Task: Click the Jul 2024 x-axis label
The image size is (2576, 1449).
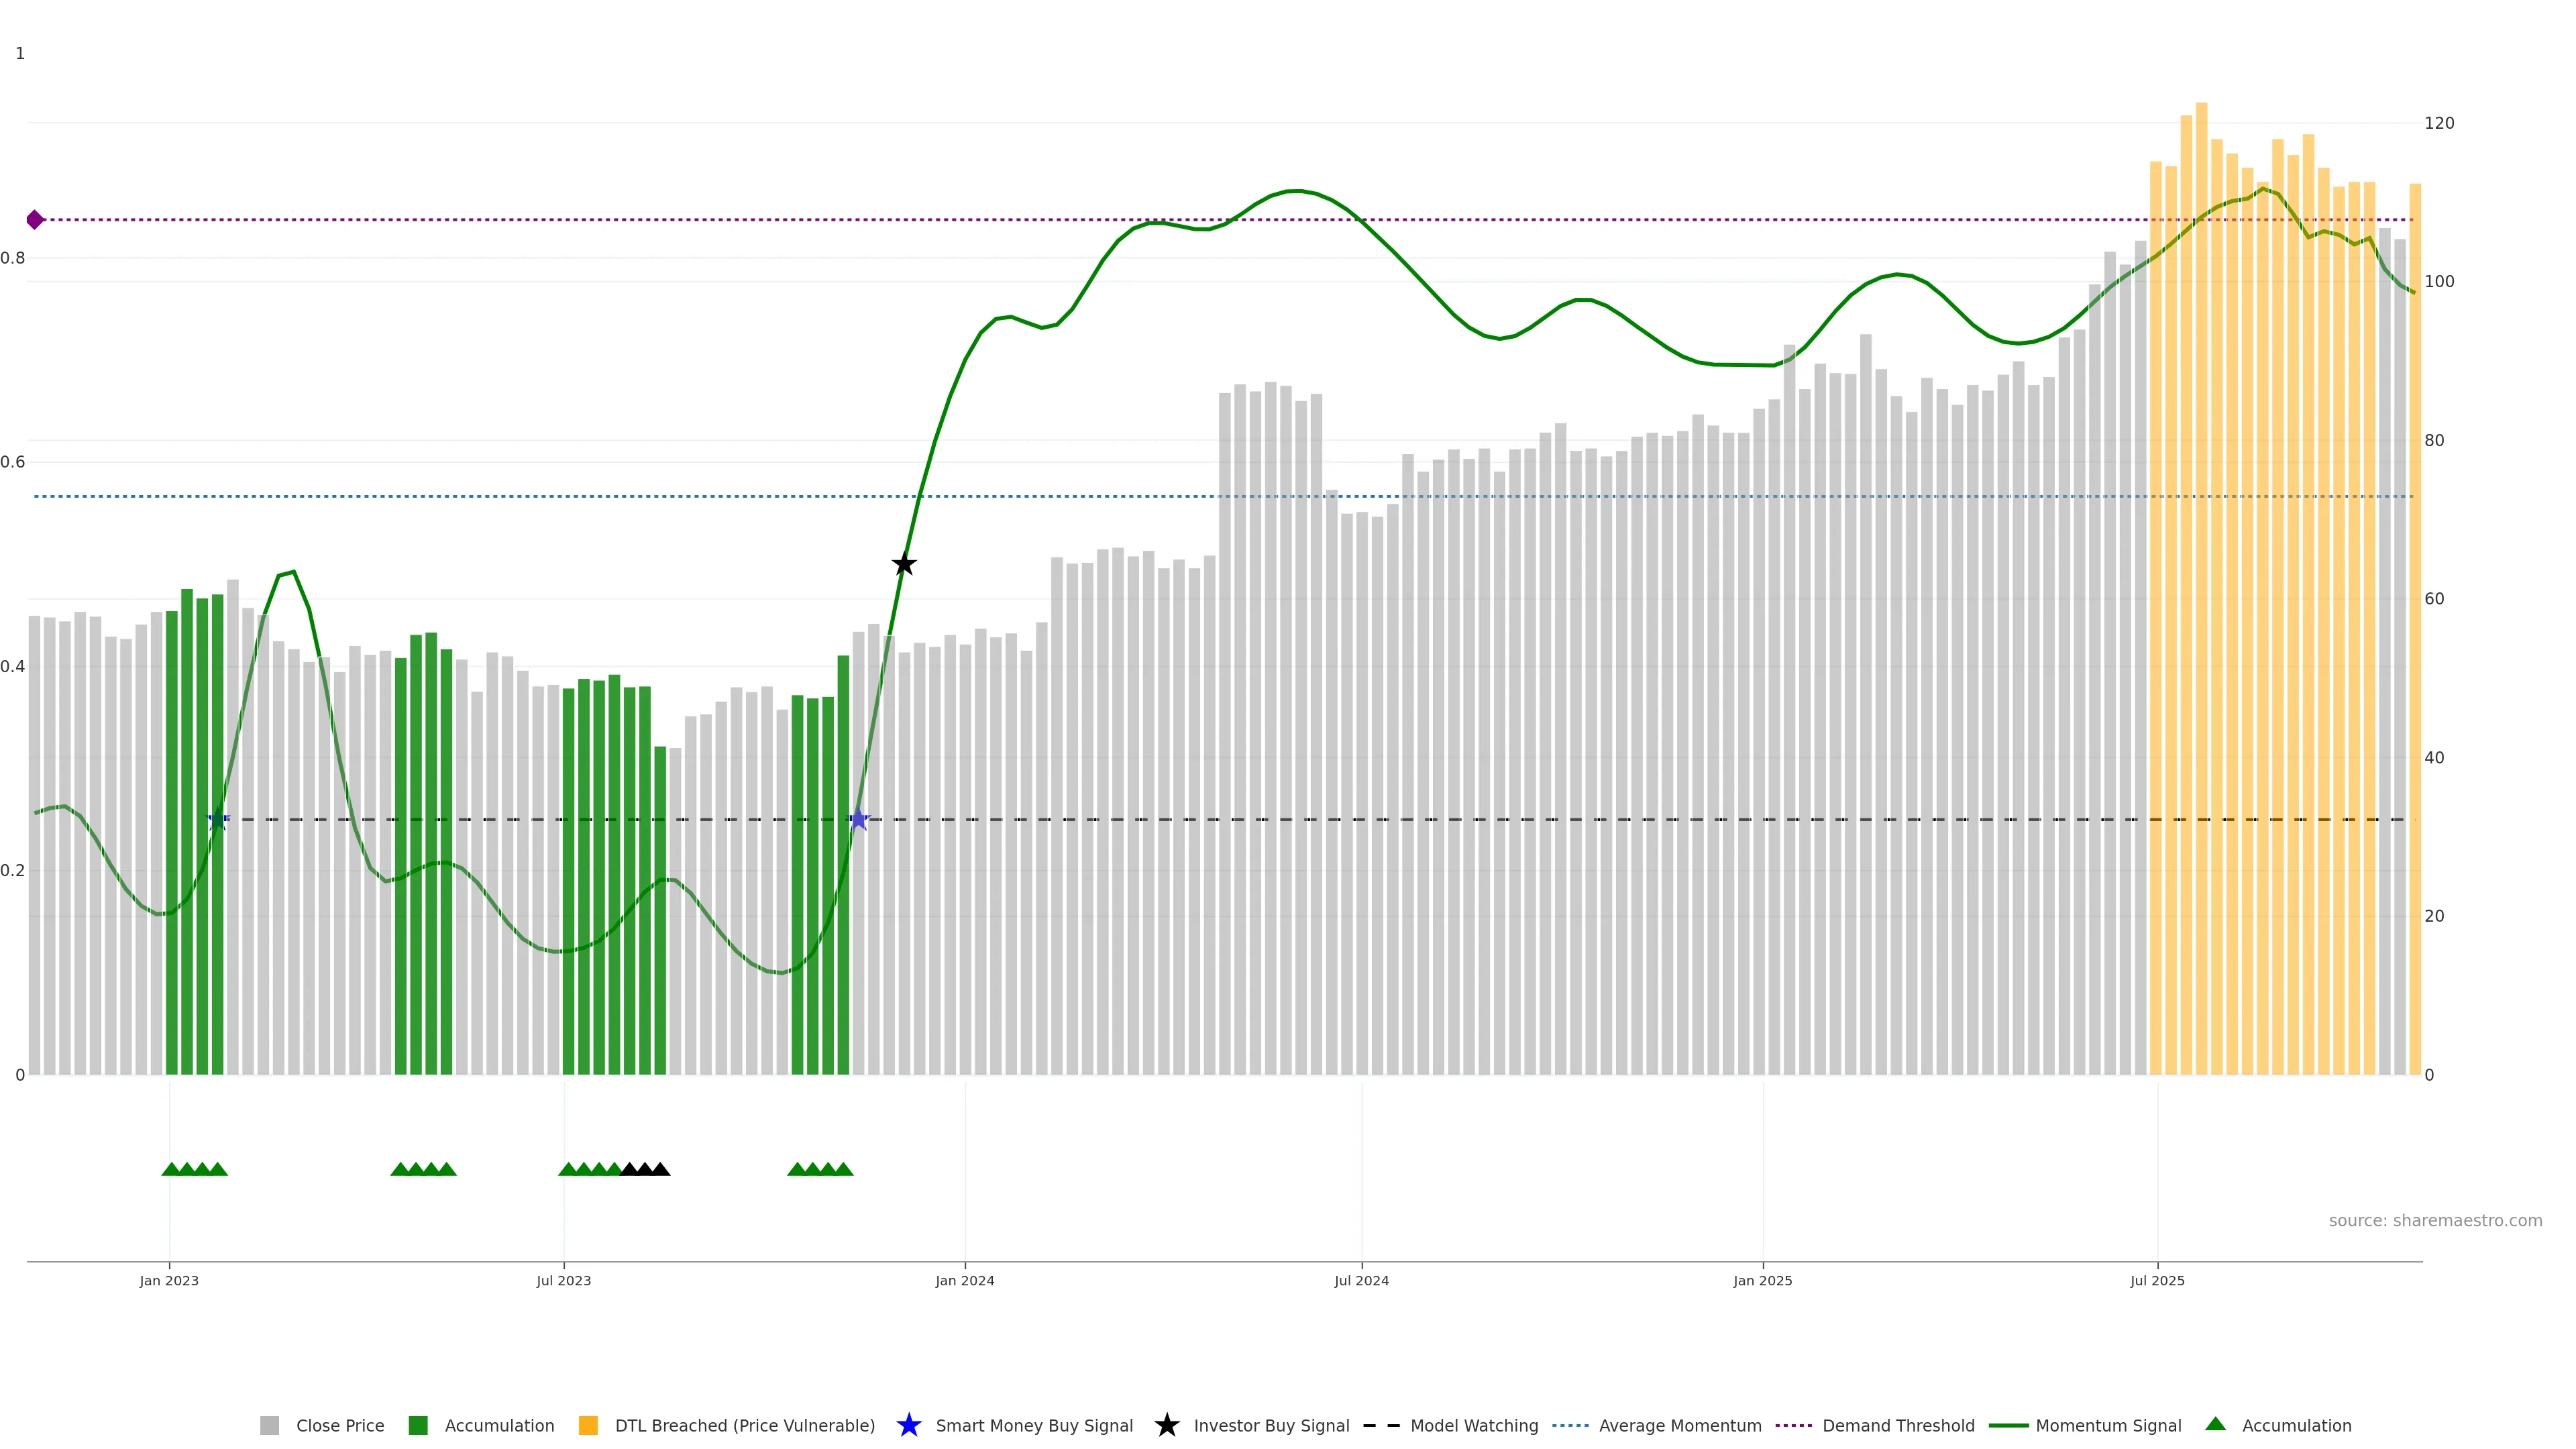Action: click(x=1361, y=1281)
